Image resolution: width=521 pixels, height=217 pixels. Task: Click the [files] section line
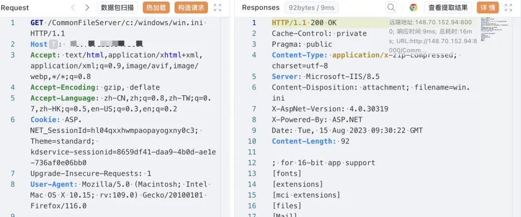point(287,206)
